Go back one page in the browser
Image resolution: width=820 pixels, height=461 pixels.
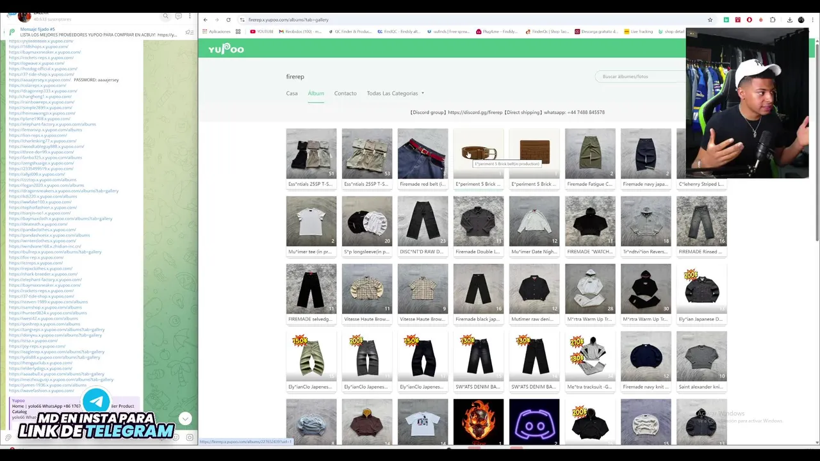point(205,20)
